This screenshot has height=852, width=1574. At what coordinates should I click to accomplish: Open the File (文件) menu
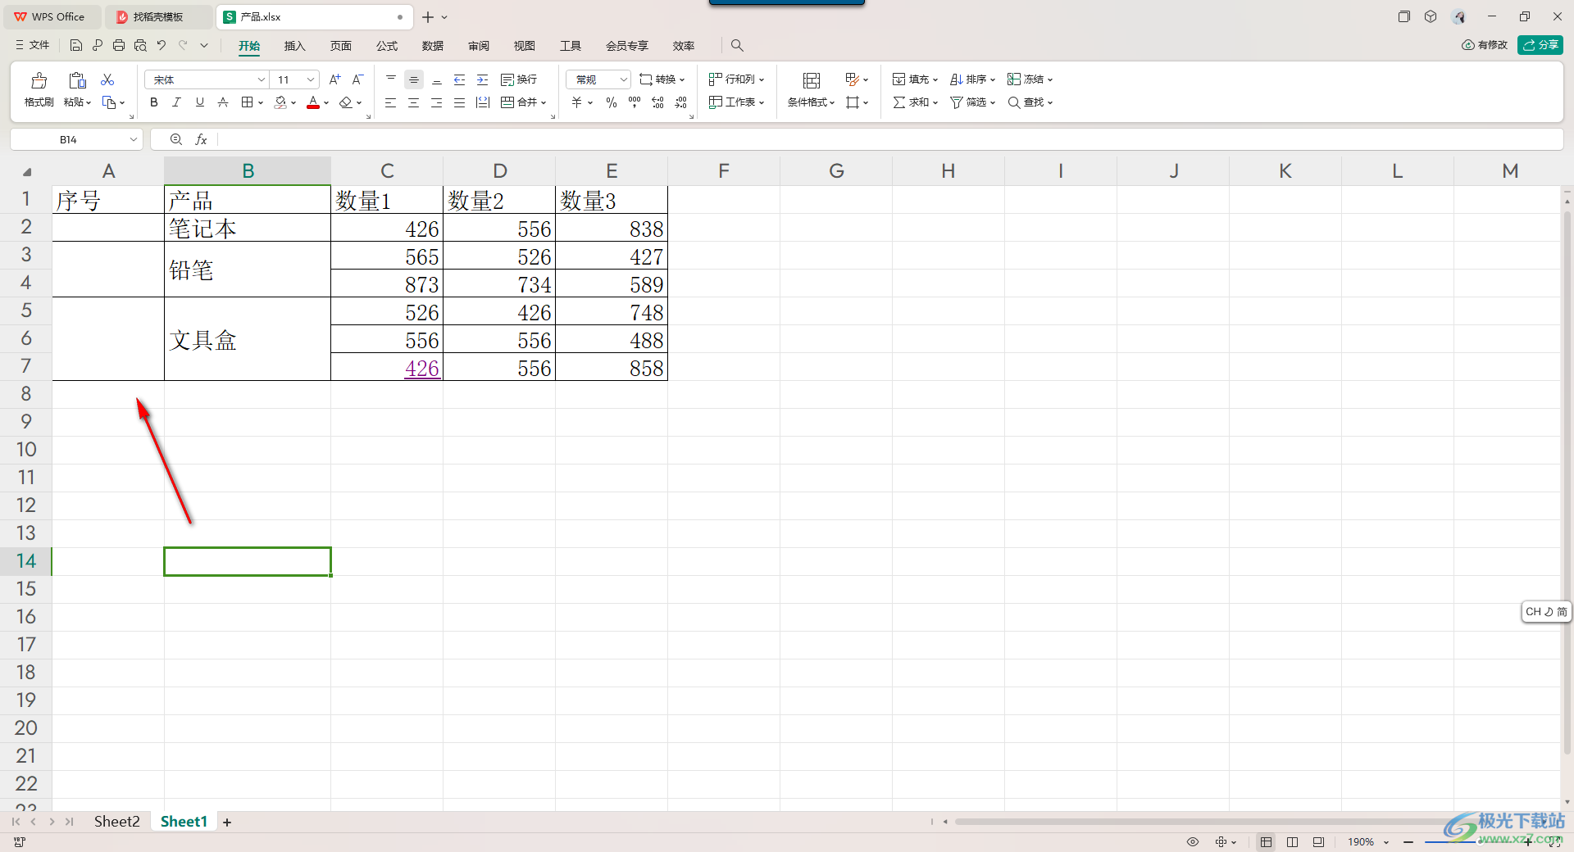[x=33, y=45]
